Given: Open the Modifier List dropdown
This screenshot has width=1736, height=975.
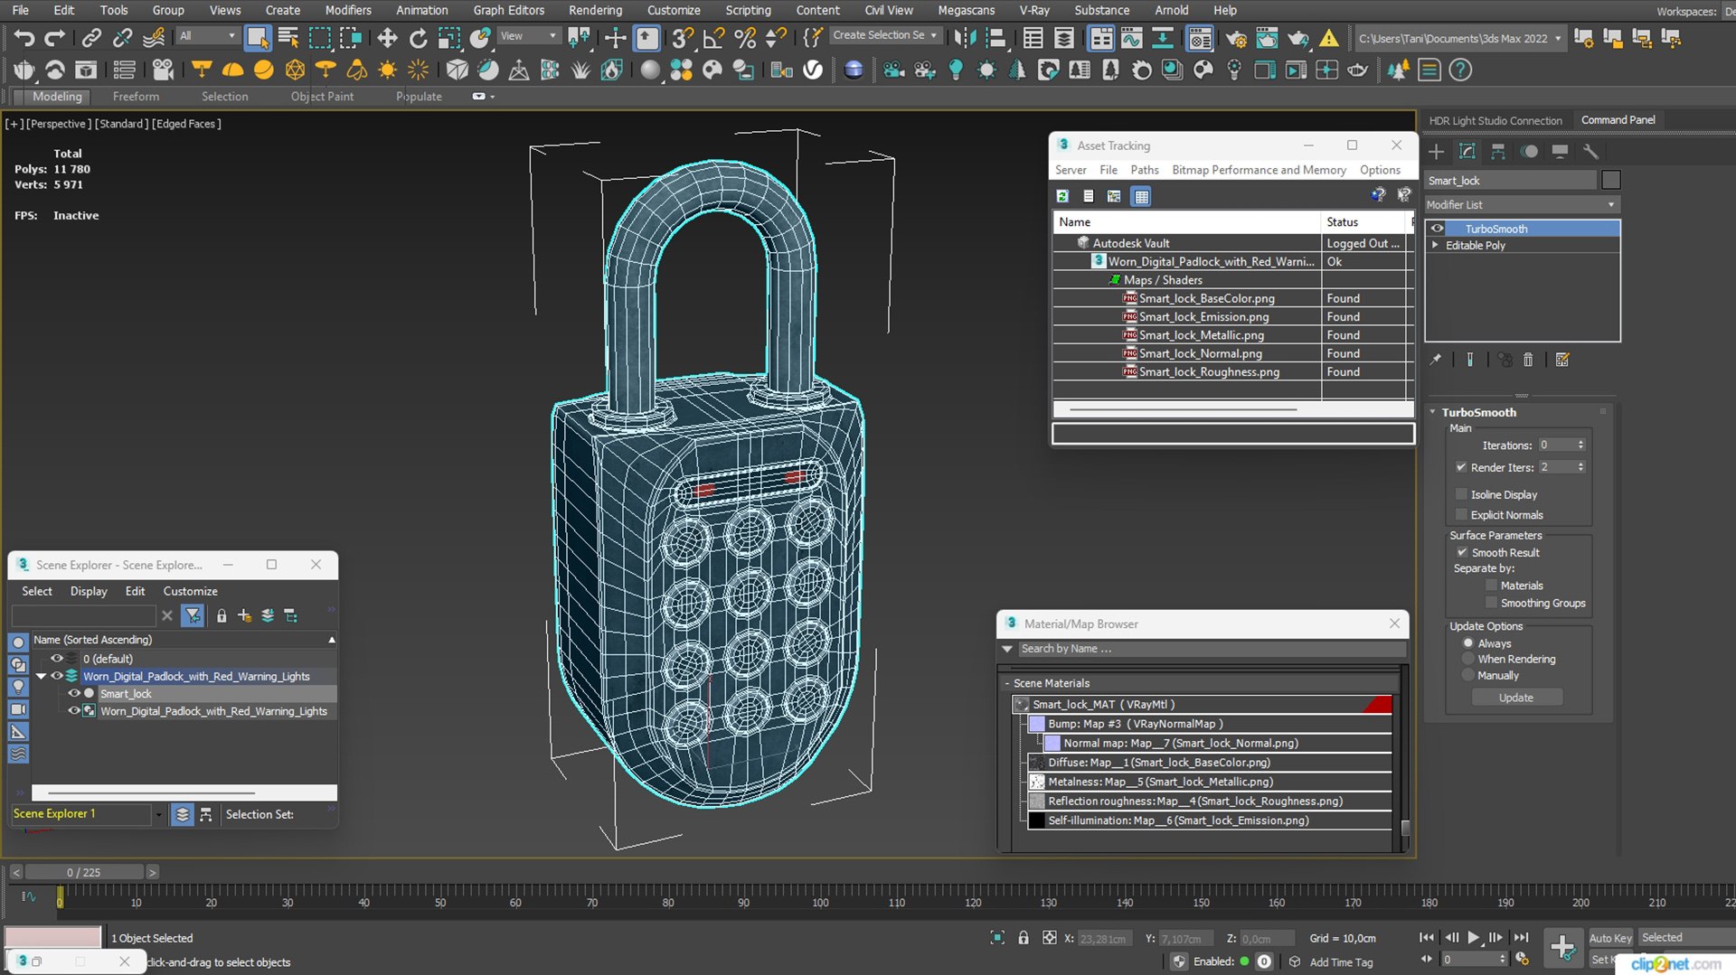Looking at the screenshot, I should 1521,205.
